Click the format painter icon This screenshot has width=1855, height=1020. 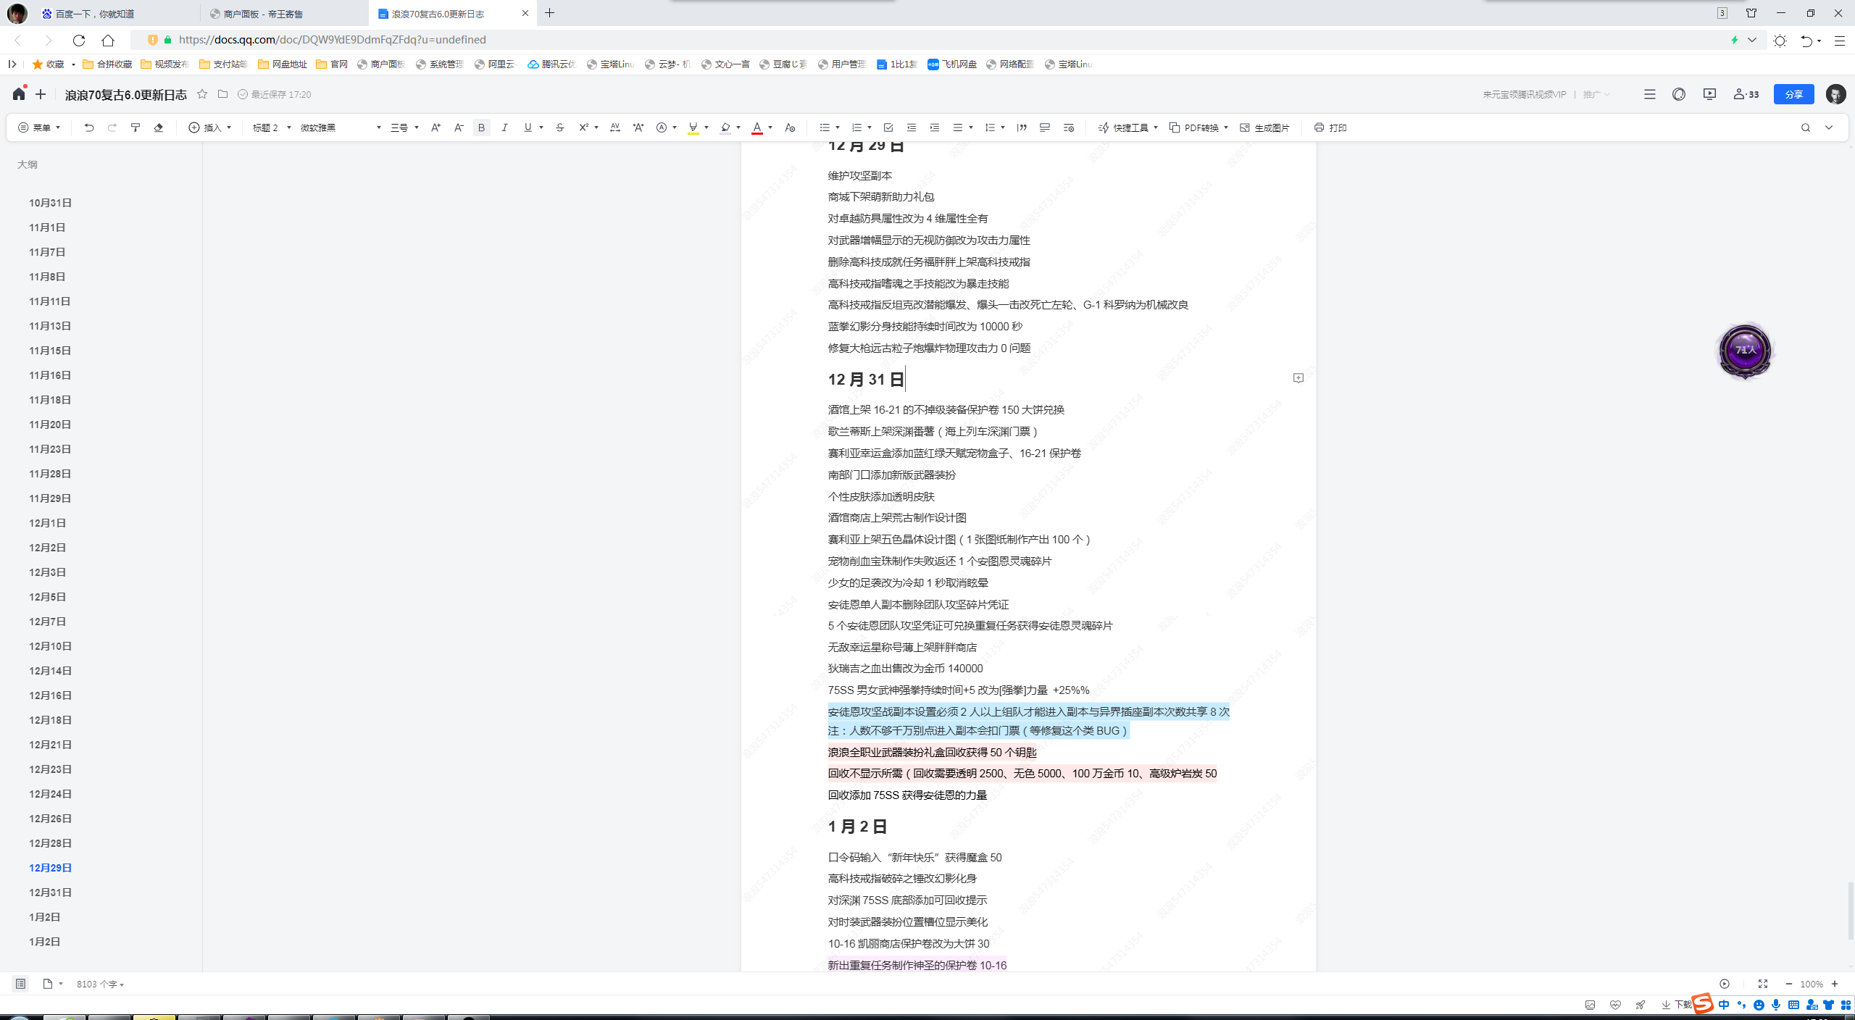coord(136,128)
